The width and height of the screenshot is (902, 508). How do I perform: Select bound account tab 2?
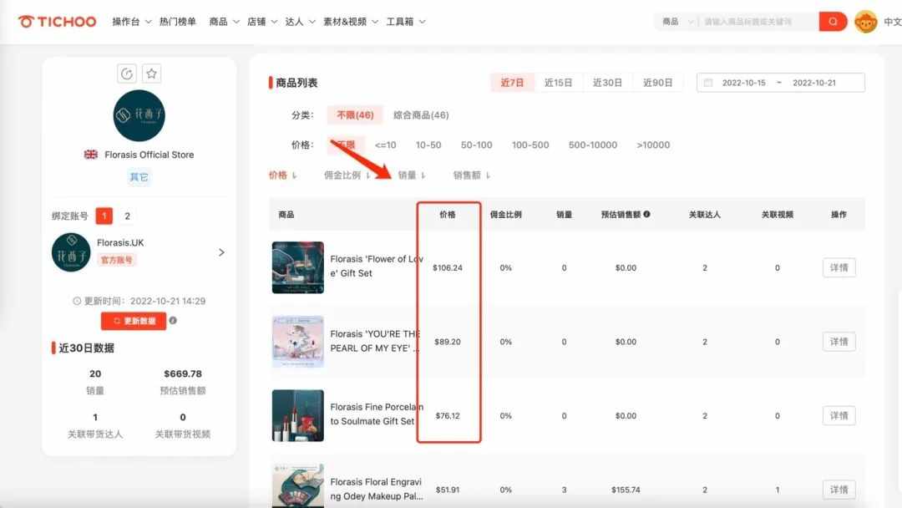(127, 216)
